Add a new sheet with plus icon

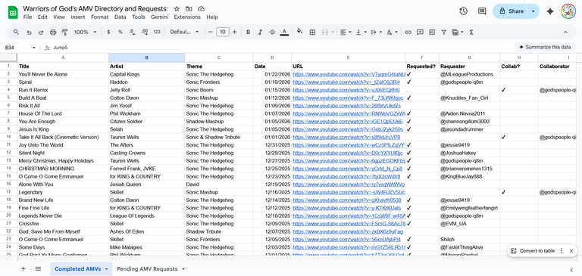23,269
